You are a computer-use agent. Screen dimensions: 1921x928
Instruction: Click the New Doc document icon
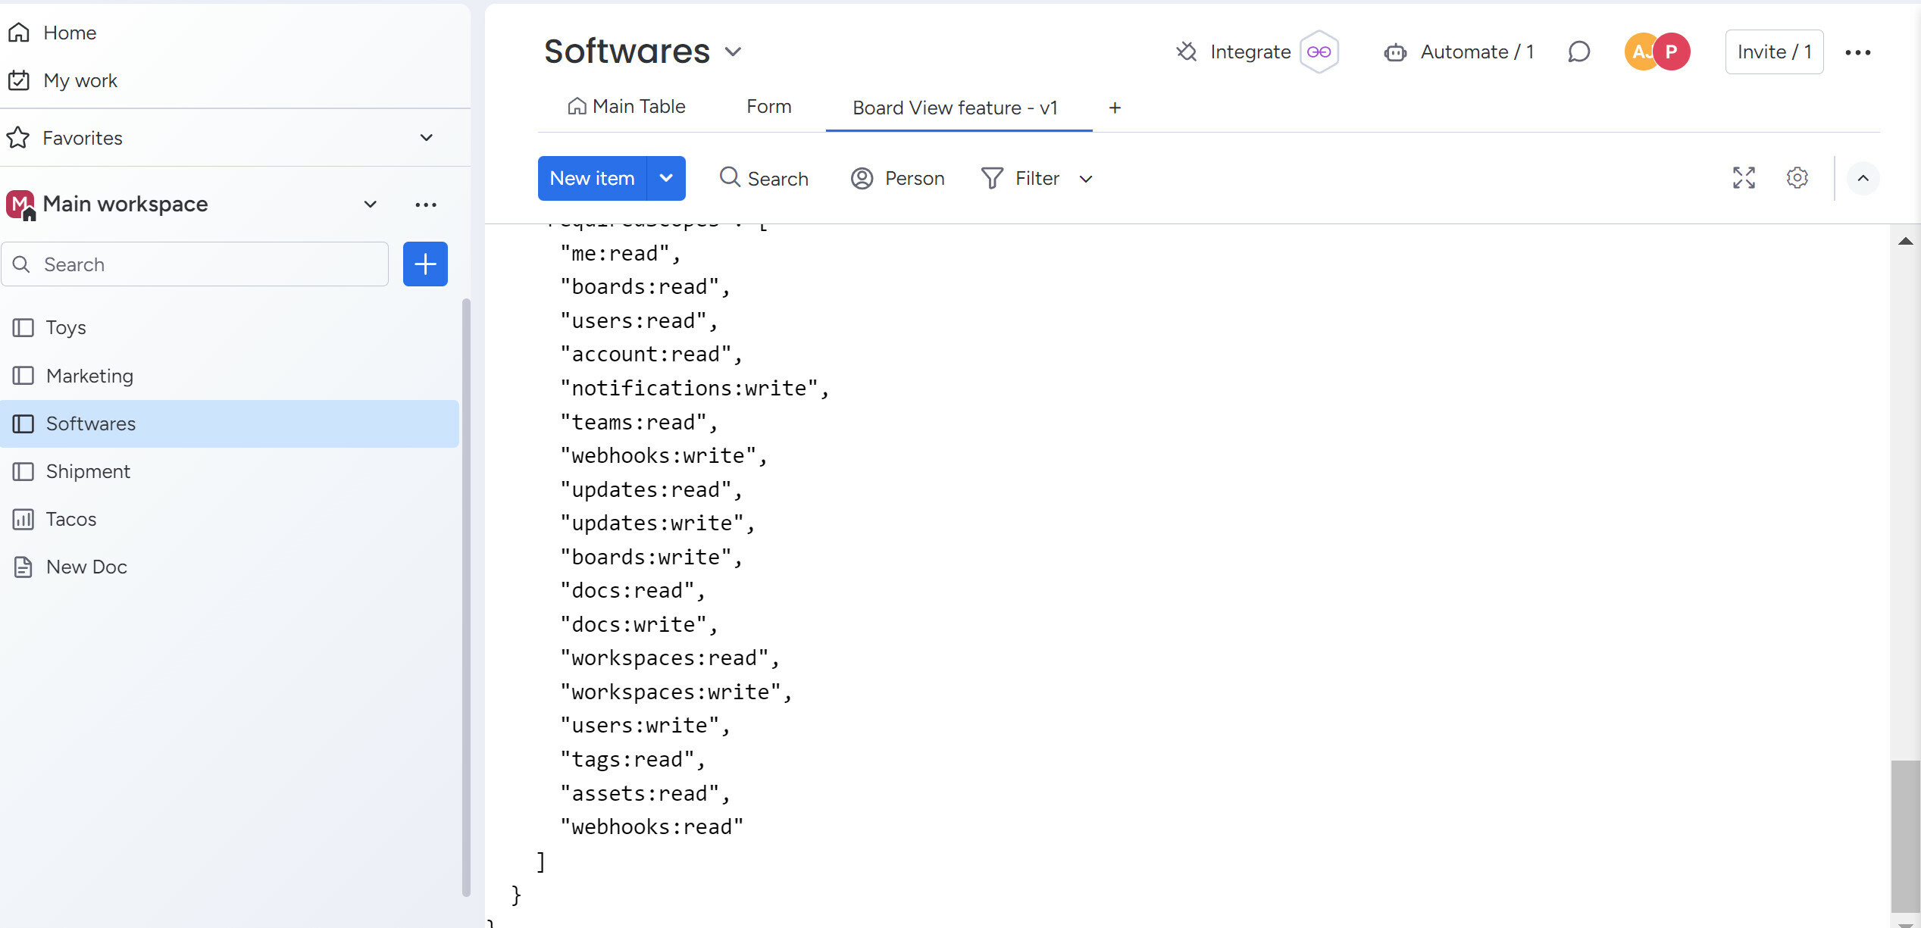[x=23, y=567]
